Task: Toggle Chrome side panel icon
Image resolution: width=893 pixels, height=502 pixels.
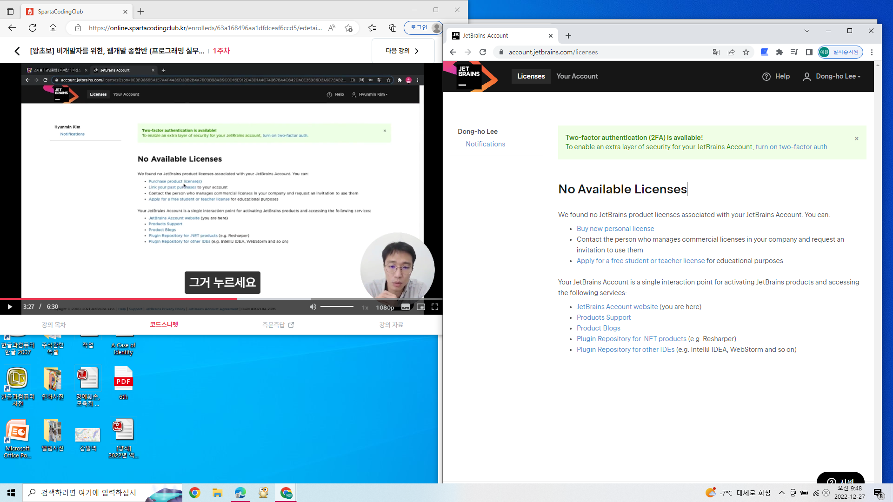Action: 809,52
